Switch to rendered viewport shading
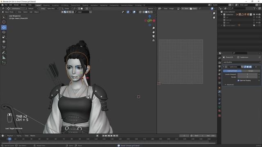262x147 pixels. (151, 12)
